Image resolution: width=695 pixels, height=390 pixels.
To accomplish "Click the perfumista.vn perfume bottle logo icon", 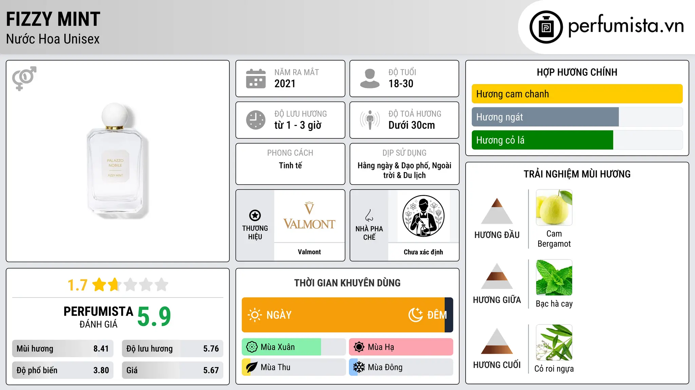I will (546, 27).
